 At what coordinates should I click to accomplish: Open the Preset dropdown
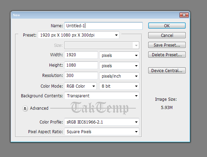tap(78, 35)
